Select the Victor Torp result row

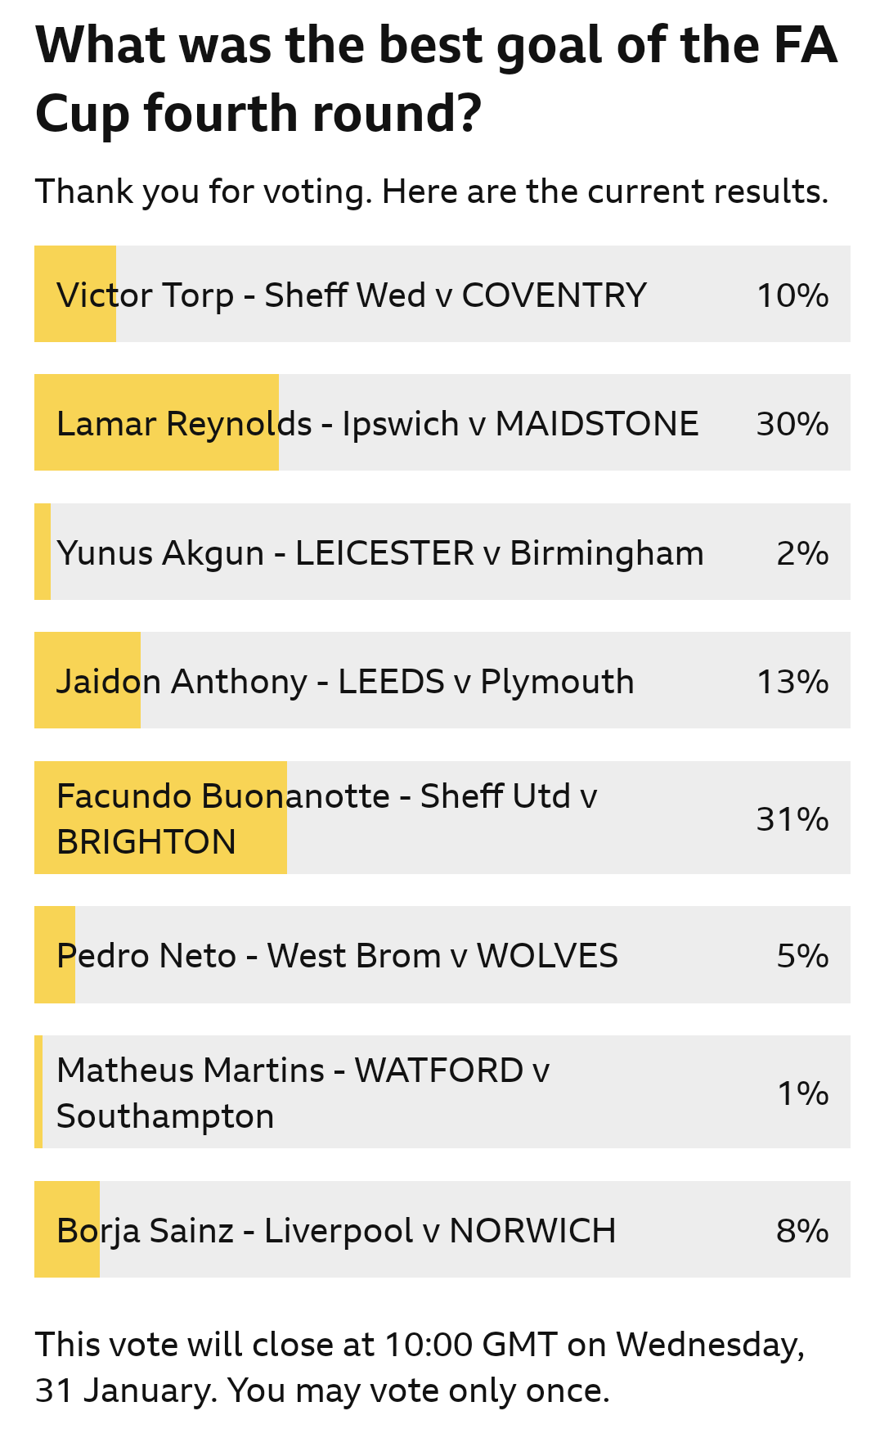pyautogui.click(x=442, y=294)
